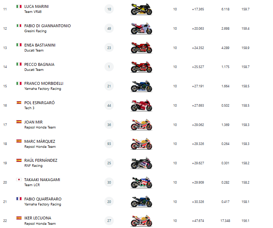The height and width of the screenshot is (228, 273).
Task: Click Fabio Quartararo's Yamaha bike image
Action: click(x=141, y=202)
